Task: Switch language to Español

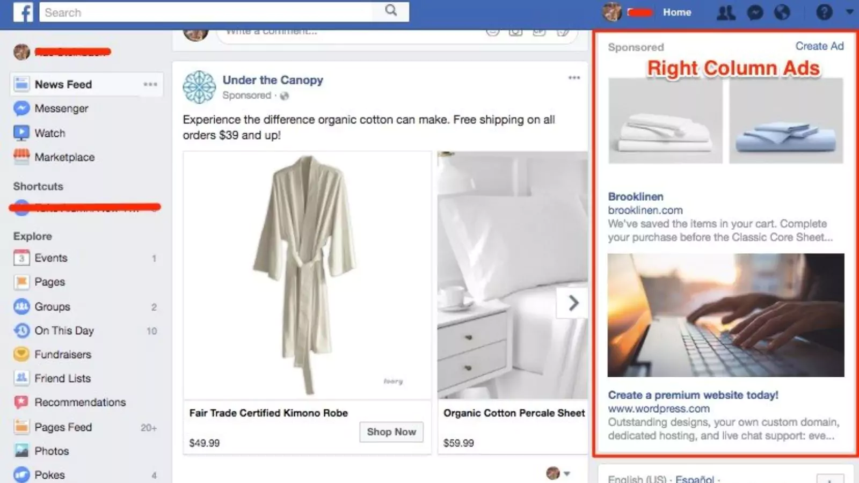Action: [695, 479]
